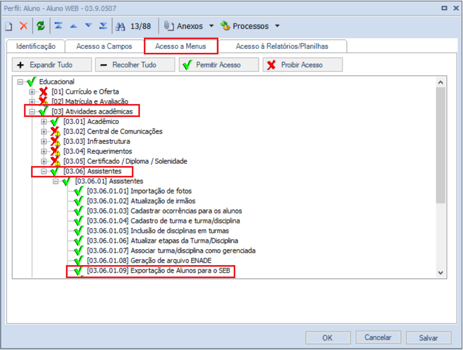The image size is (463, 350).
Task: Click the green refresh arrows icon
Action: [x=41, y=26]
